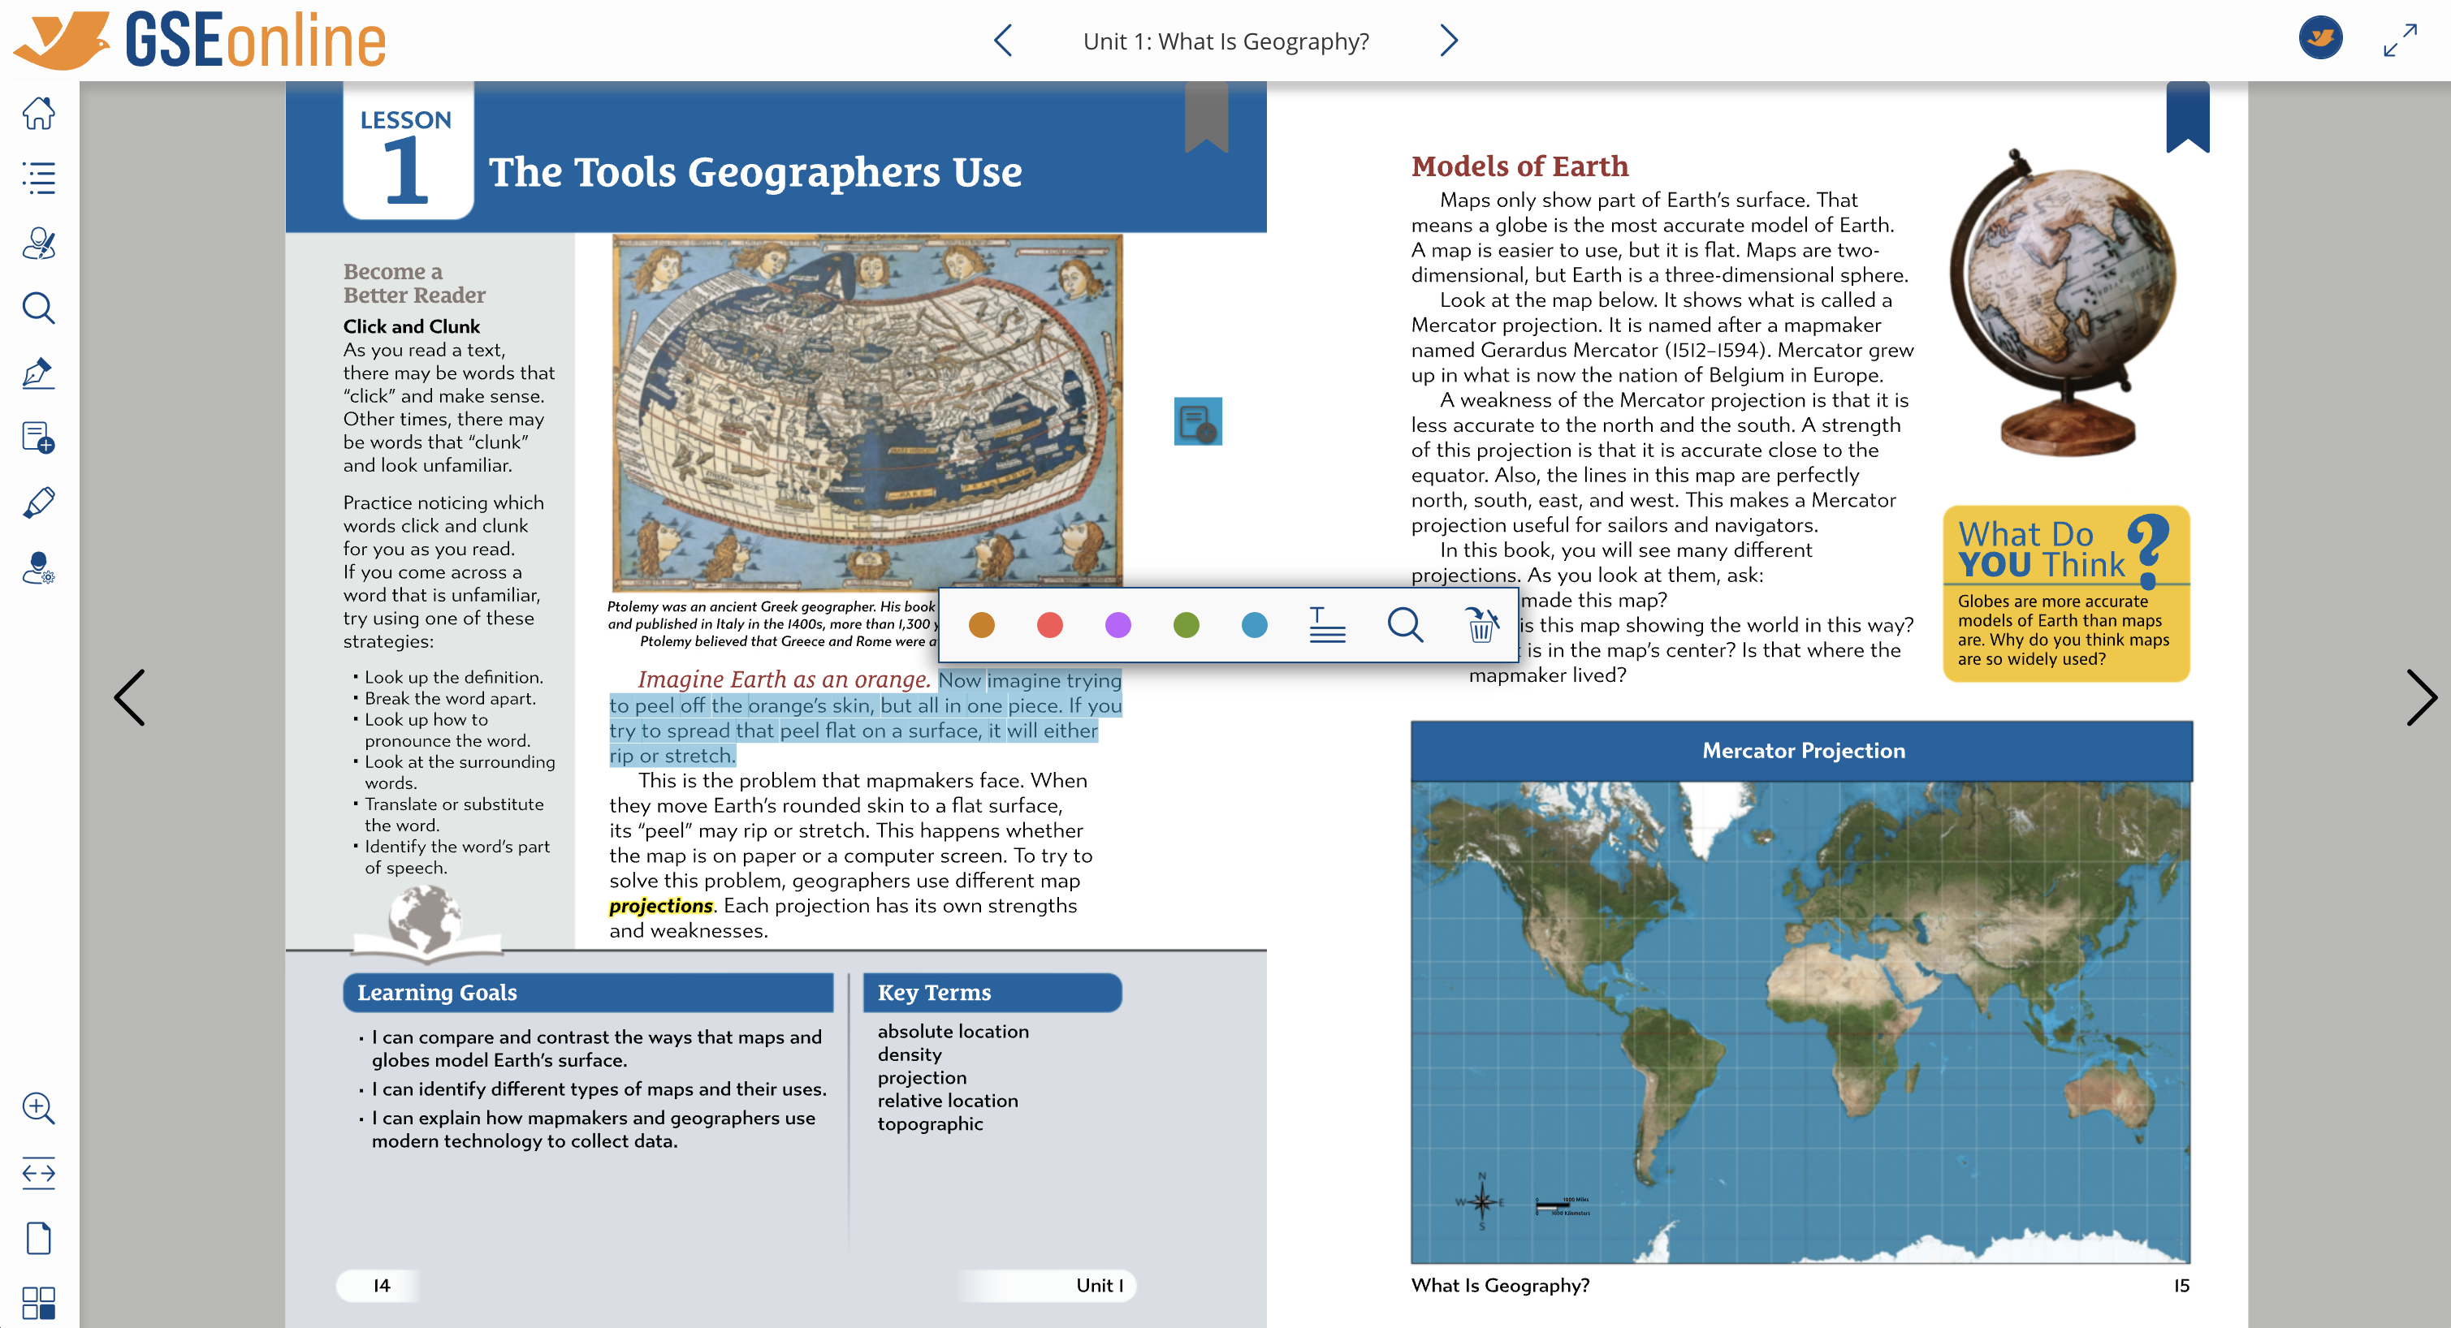The width and height of the screenshot is (2451, 1328).
Task: Turn to previous page with left arrow
Action: pos(131,697)
